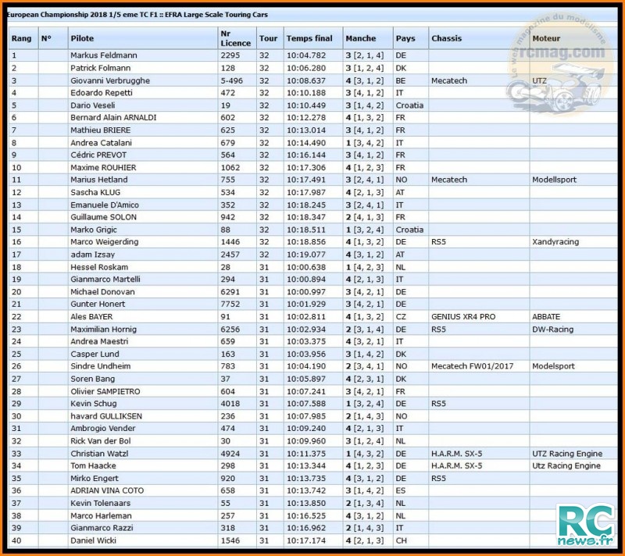Click Manche value in Andrea Catalani's row
This screenshot has width=625, height=556.
point(365,143)
